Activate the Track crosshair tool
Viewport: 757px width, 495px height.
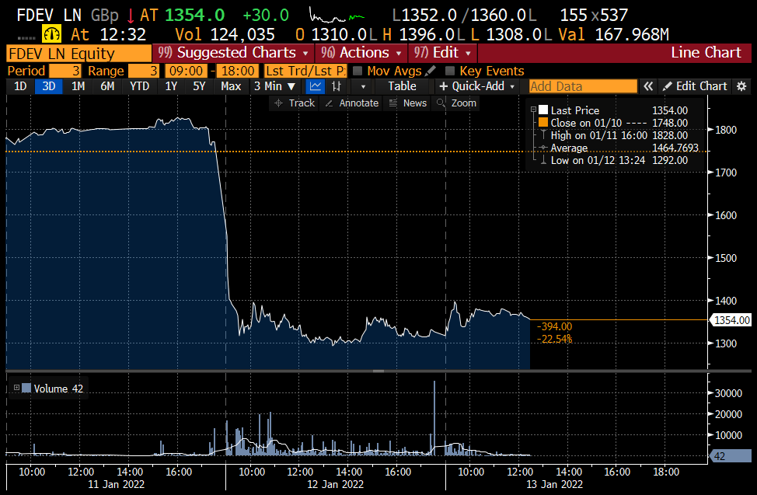pyautogui.click(x=295, y=103)
